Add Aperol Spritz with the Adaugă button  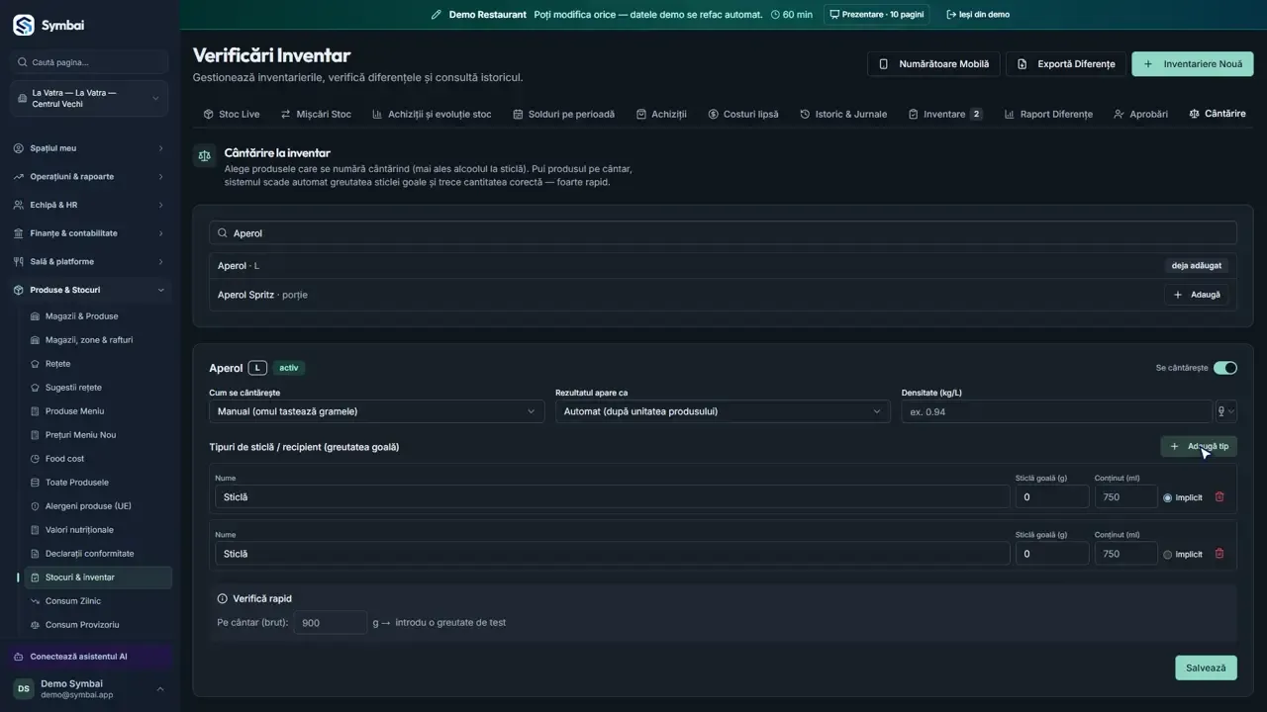tap(1196, 295)
